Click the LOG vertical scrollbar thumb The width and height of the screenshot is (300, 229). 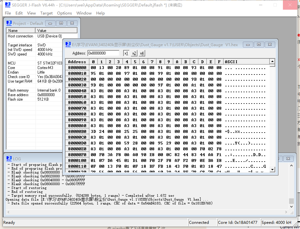click(291, 201)
